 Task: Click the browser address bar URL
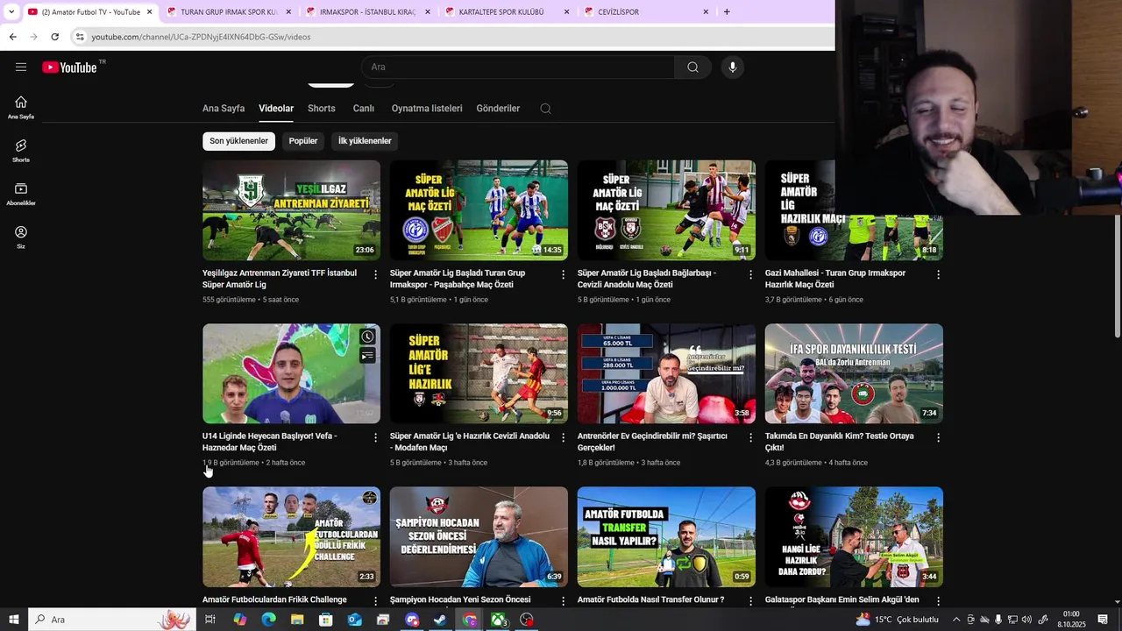(x=201, y=37)
